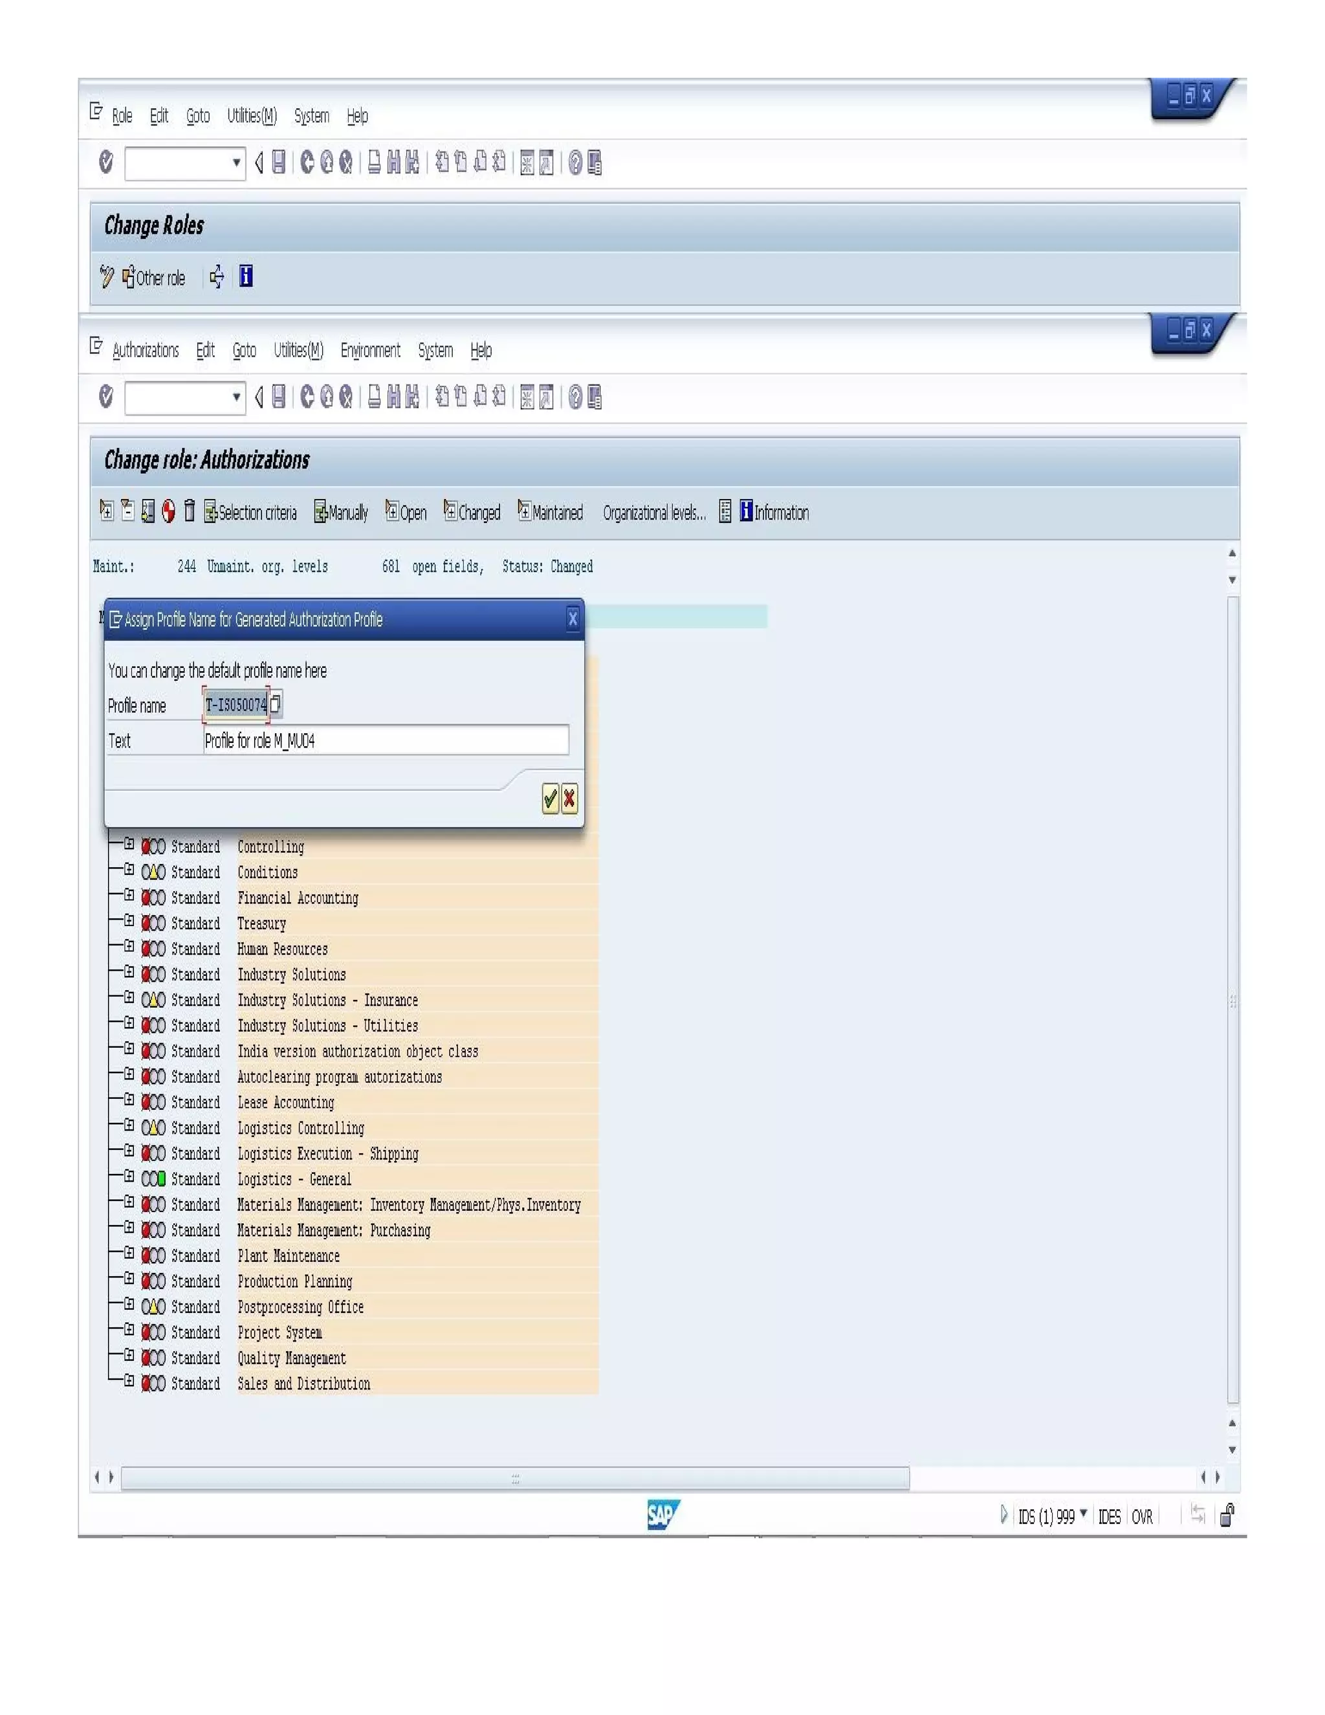Click horizontal scrollbar at the bottom
The image size is (1325, 1715).
pos(515,1478)
